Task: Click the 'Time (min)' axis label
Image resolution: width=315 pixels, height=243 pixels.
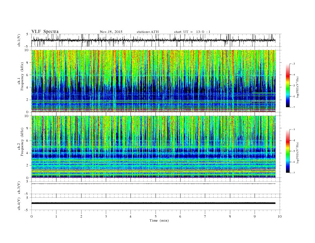Action: 159,220
